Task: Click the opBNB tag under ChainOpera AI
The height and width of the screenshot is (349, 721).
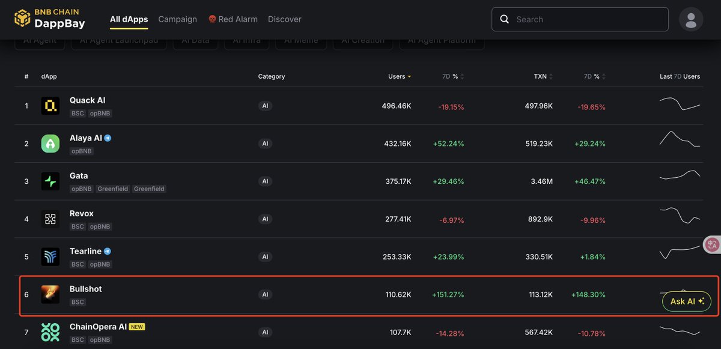Action: pyautogui.click(x=100, y=340)
